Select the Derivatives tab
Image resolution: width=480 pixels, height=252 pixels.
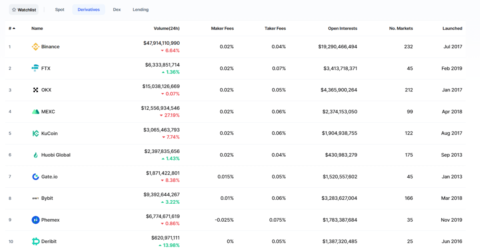point(88,10)
